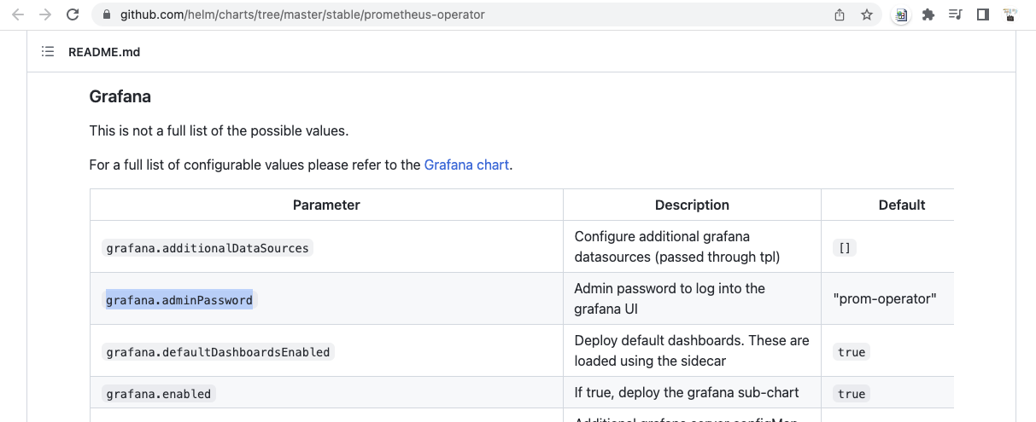Screen dimensions: 1036x422
Task: Open the Chrome profile avatar
Action: pyautogui.click(x=1010, y=14)
